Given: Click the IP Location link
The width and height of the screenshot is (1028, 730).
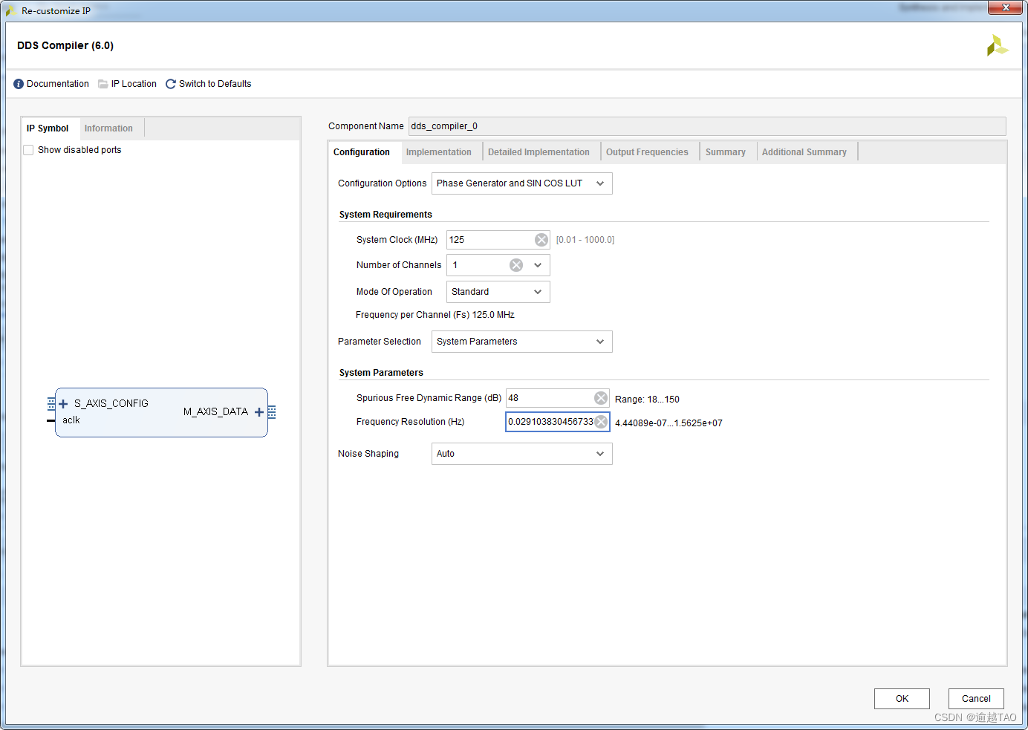Looking at the screenshot, I should pos(134,84).
